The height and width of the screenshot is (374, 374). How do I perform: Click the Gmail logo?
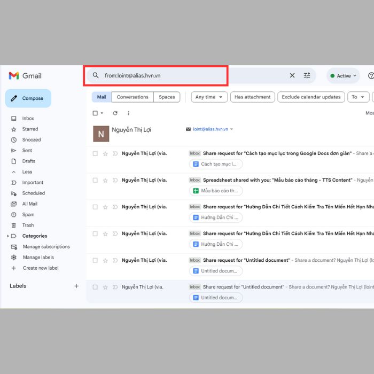click(25, 76)
